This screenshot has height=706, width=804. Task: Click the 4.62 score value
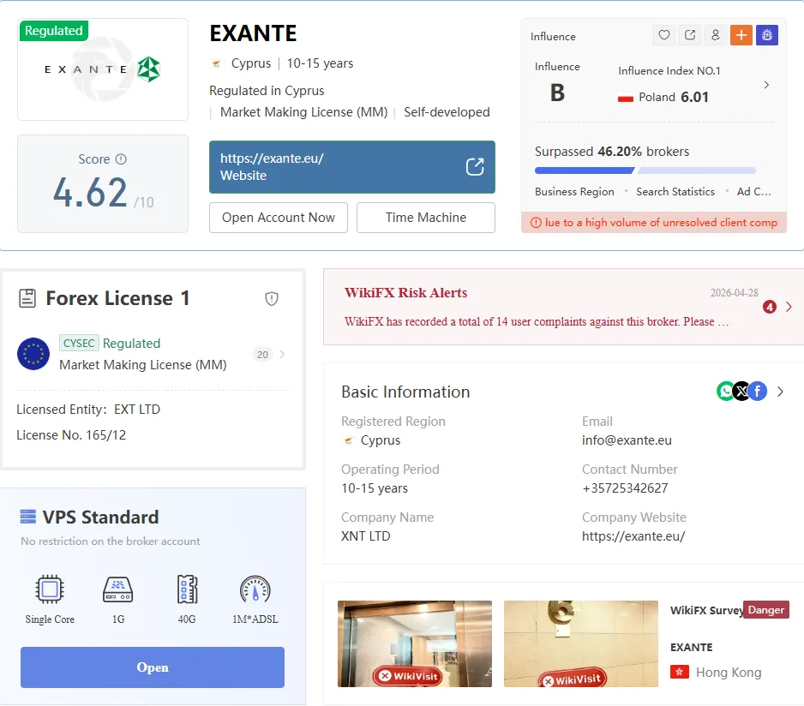(90, 193)
